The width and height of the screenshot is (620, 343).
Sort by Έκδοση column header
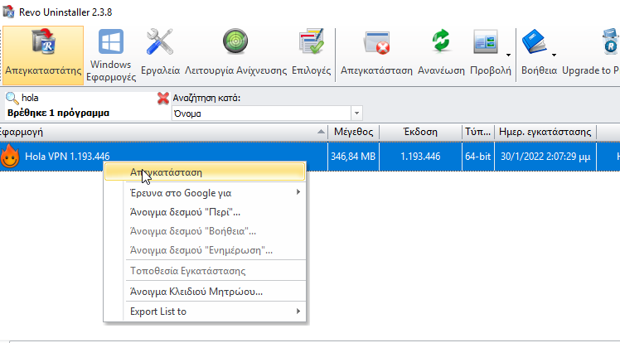pyautogui.click(x=420, y=132)
